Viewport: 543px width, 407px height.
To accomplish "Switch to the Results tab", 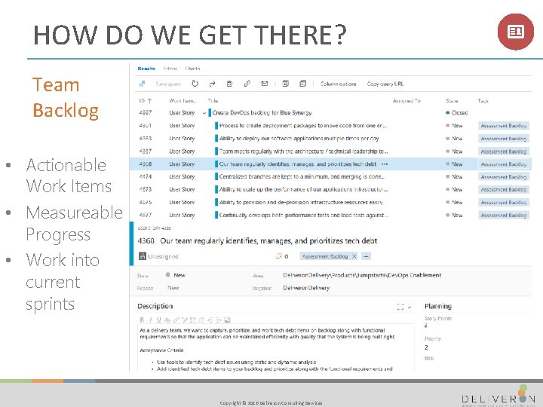I will tap(146, 69).
